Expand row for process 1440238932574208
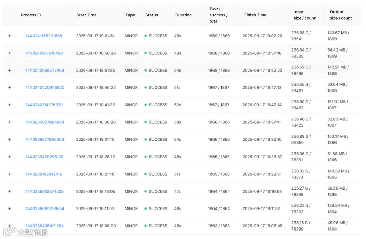 click(9, 191)
